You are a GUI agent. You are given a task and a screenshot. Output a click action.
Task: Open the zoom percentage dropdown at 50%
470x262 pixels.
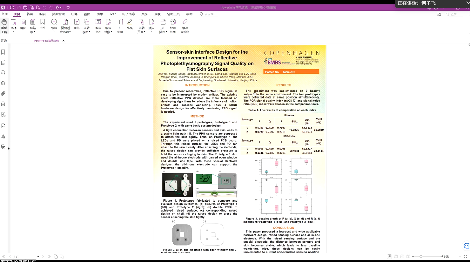pyautogui.click(x=460, y=257)
